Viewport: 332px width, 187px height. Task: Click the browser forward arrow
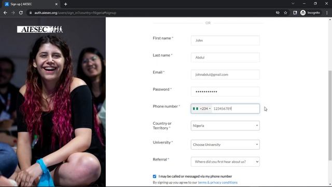pyautogui.click(x=13, y=12)
